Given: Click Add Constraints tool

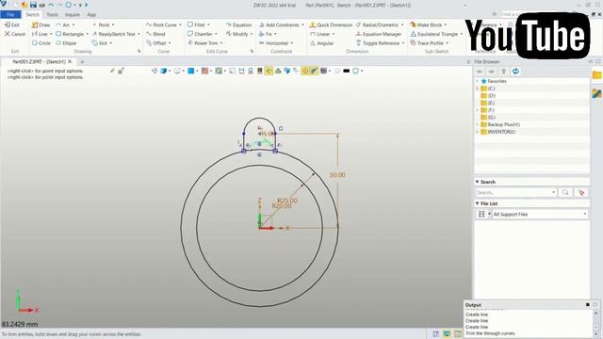Looking at the screenshot, I should 279,25.
